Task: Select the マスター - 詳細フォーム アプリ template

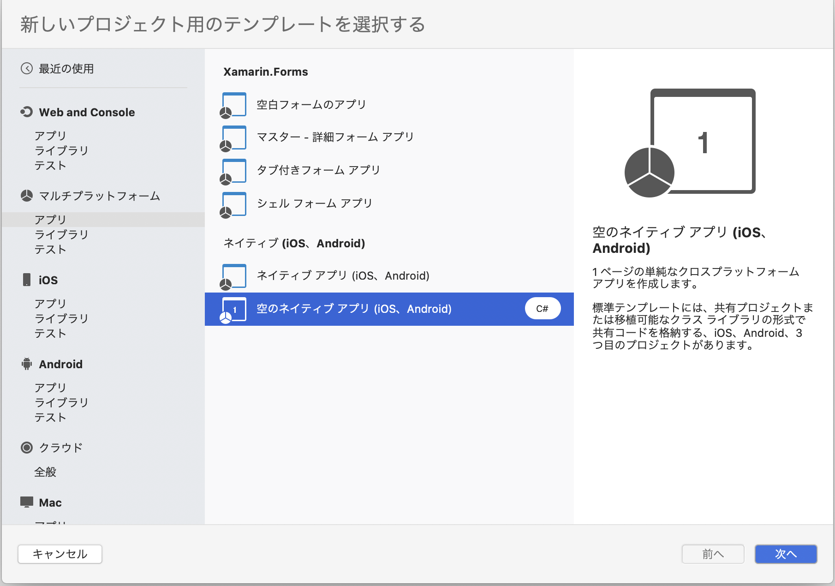Action: coord(335,137)
